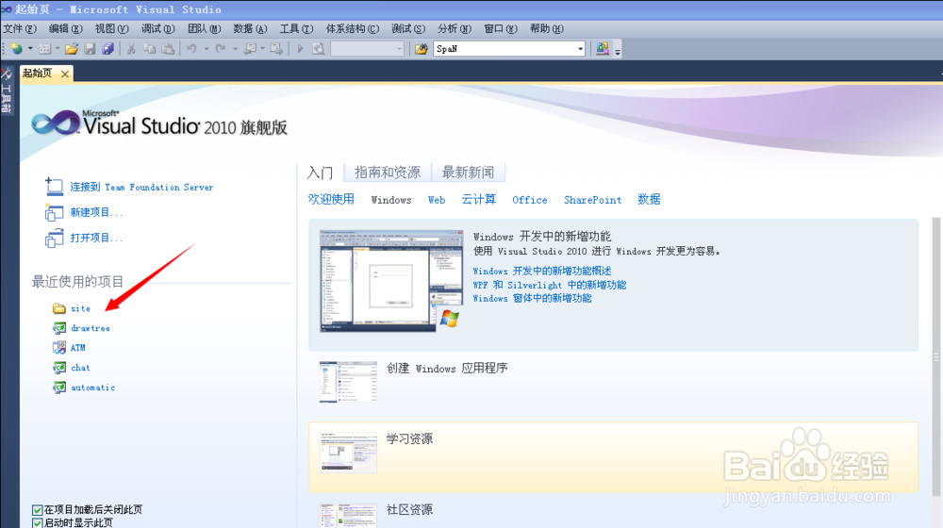This screenshot has width=943, height=528.
Task: Open recent project automatic
Action: coord(92,388)
